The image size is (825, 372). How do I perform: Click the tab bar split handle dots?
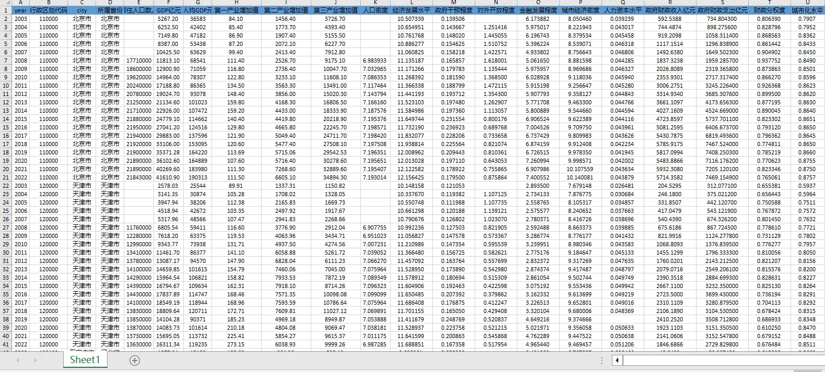602,361
